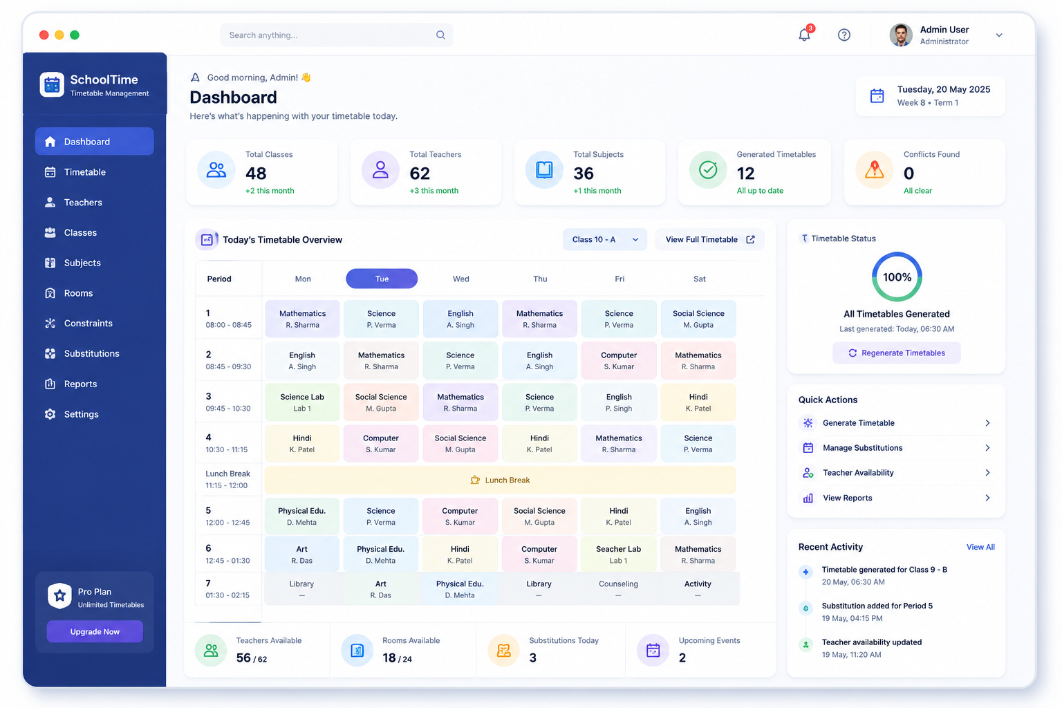Open Timetable in the sidebar

95,172
